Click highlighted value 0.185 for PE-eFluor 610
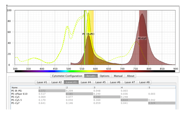This screenshot has width=188, height=116. pyautogui.click(x=79, y=94)
